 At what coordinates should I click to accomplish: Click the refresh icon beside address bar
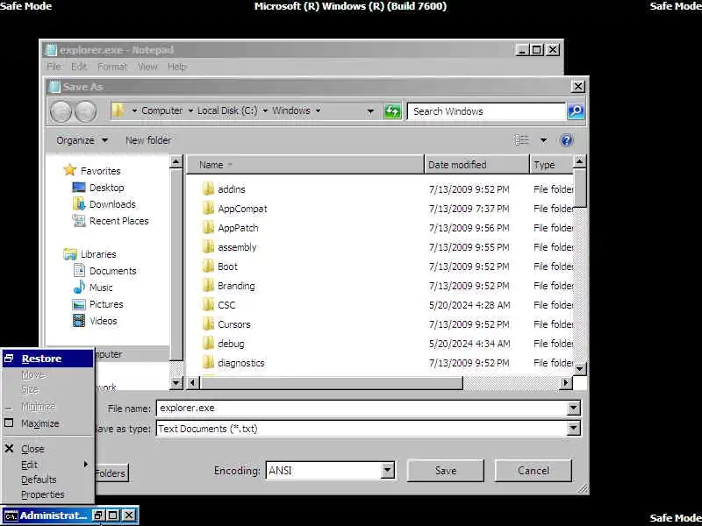[x=392, y=111]
